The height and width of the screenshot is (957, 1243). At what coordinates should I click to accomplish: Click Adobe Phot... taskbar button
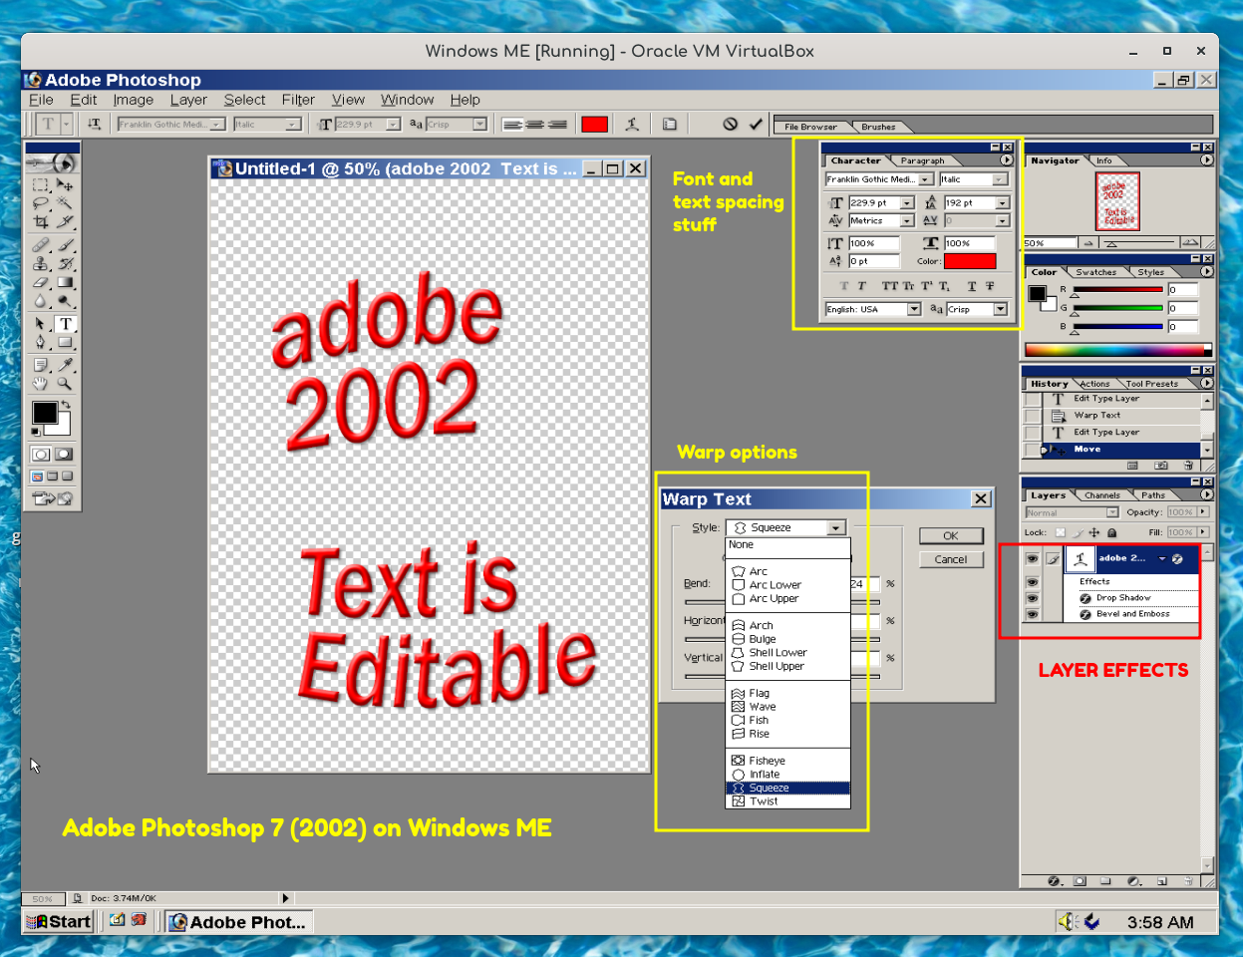coord(239,922)
